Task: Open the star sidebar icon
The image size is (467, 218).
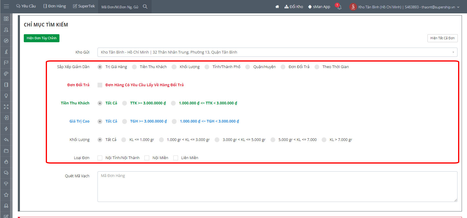Action: (x=6, y=195)
